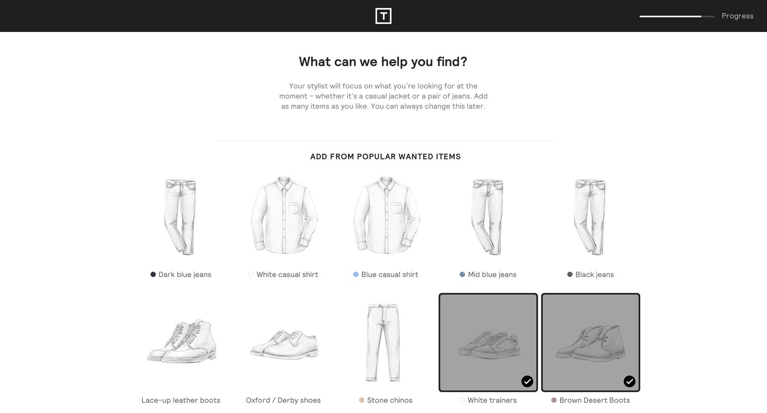767x413 pixels.
Task: Uncheck the Brown Desert Boots checkmark
Action: click(x=630, y=381)
